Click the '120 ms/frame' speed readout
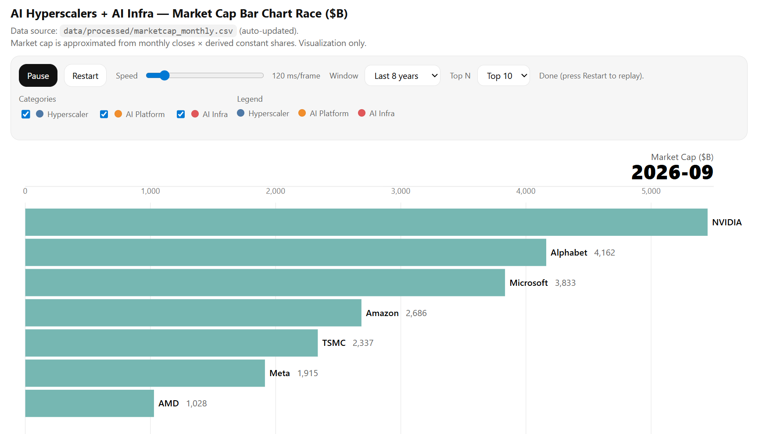Image resolution: width=759 pixels, height=434 pixels. coord(296,75)
